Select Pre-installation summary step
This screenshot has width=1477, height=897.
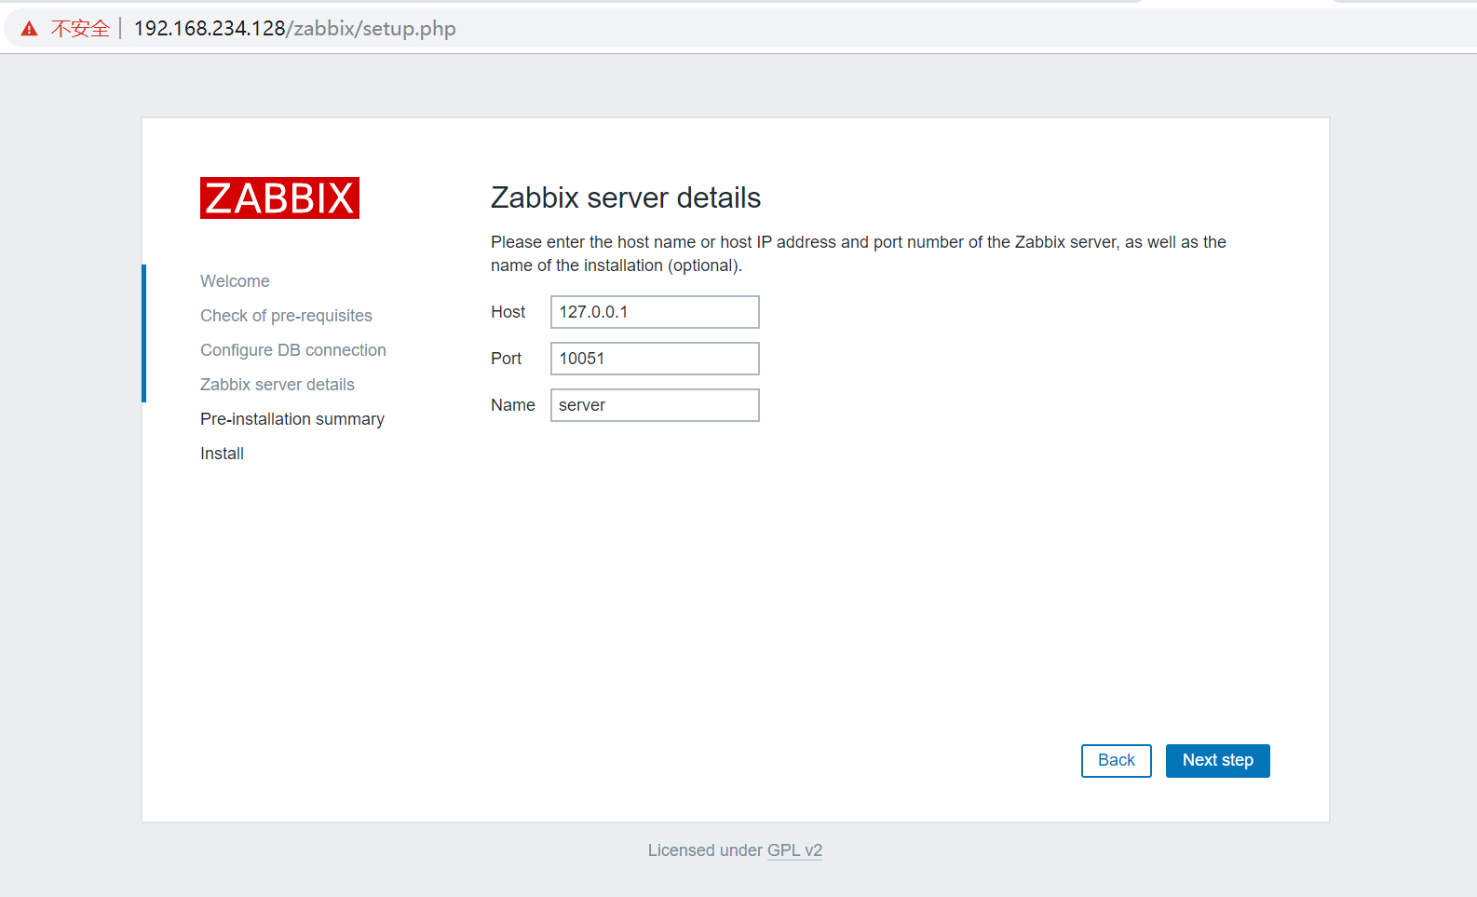292,419
